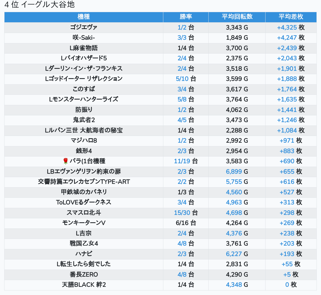The height and width of the screenshot is (295, 321).
Task: Click the +1,084 average difference value
Action: [287, 130]
